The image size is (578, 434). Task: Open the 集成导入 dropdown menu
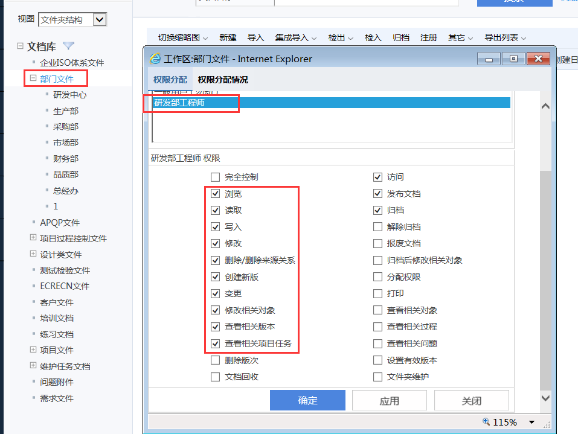(x=295, y=37)
